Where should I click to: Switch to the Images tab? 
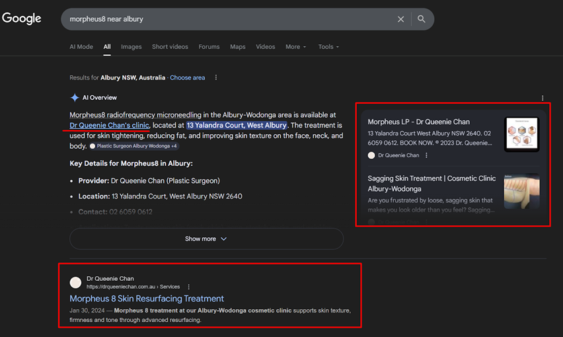tap(131, 47)
